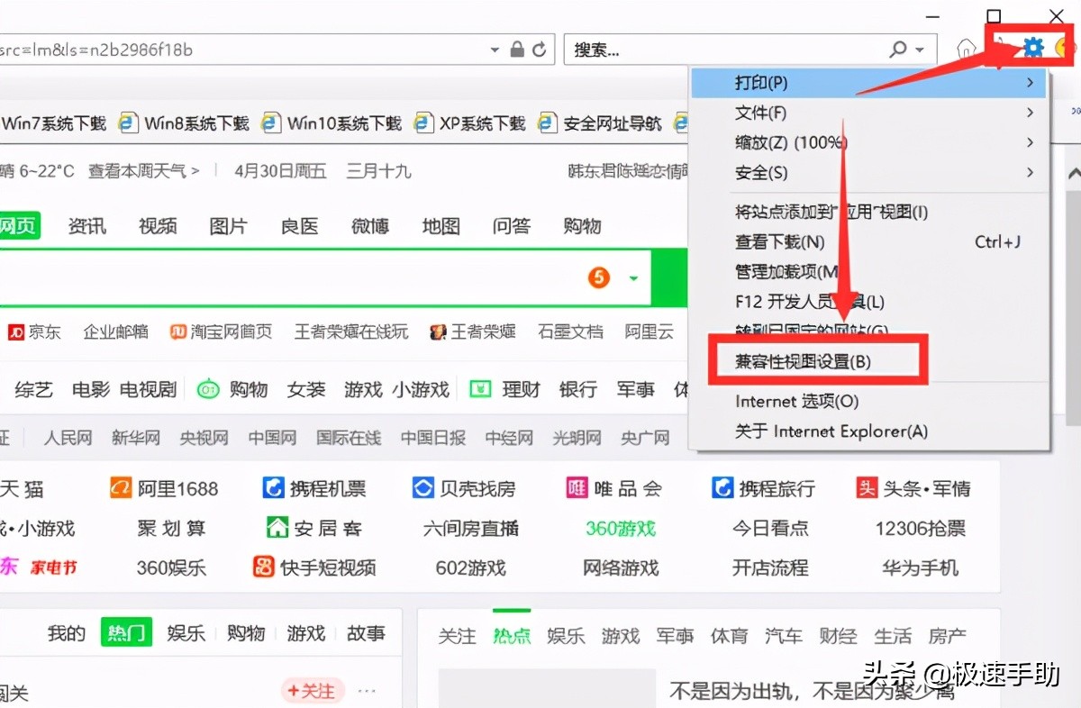Select the 热门 tab in left panel
1081x708 pixels.
[126, 633]
